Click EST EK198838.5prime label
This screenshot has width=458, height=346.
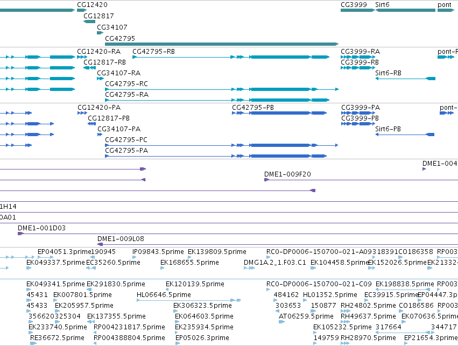[405, 284]
